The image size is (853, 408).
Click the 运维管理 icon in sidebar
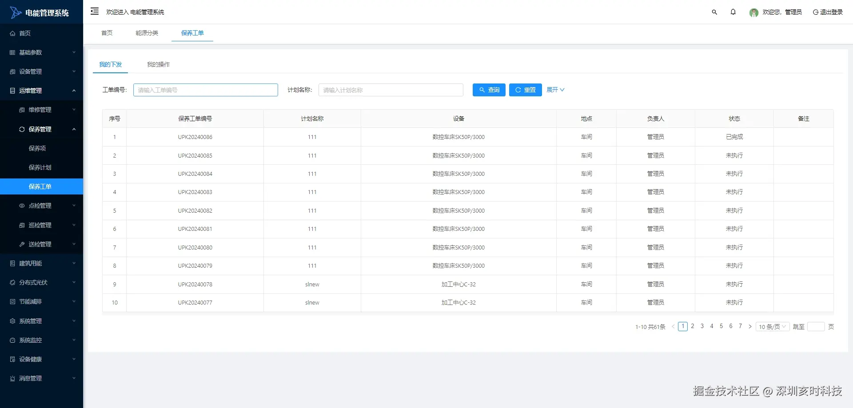point(12,91)
